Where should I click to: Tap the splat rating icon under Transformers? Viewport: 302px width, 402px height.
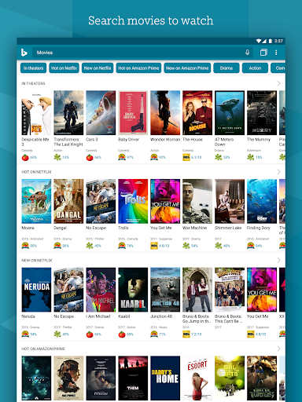(57, 157)
